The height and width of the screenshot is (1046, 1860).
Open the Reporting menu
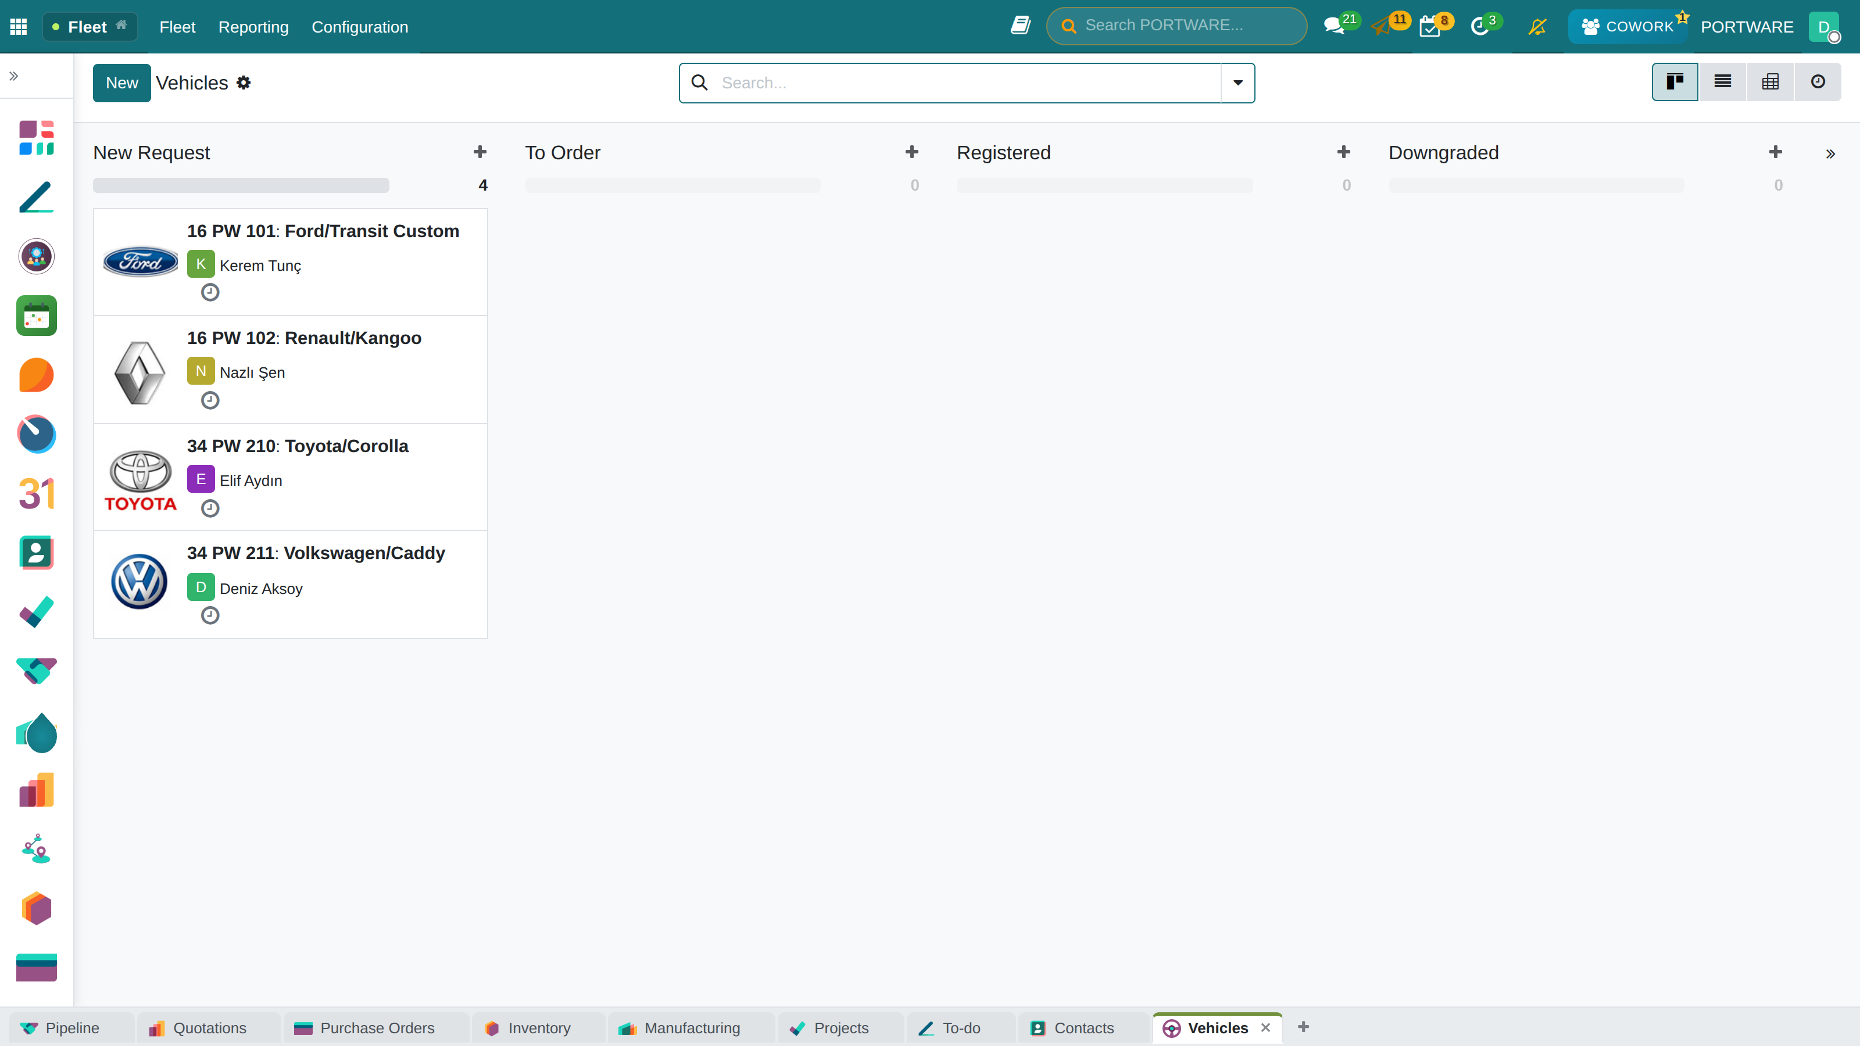point(253,27)
